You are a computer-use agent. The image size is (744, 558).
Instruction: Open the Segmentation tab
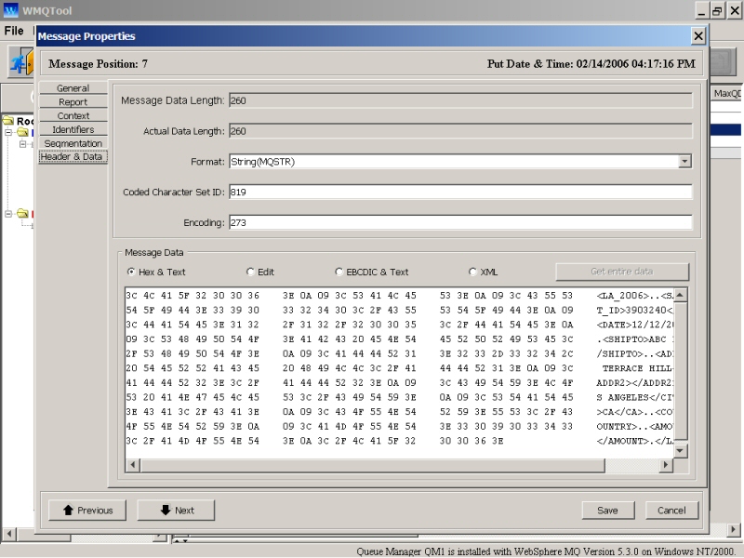(x=73, y=143)
